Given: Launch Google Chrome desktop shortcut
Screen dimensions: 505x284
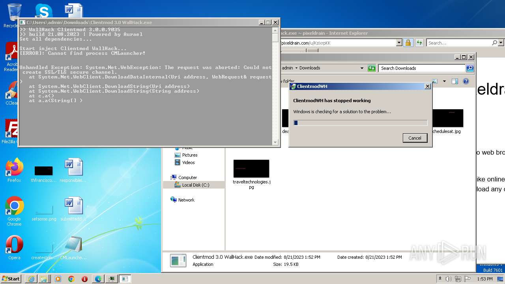Looking at the screenshot, I should click(x=14, y=211).
